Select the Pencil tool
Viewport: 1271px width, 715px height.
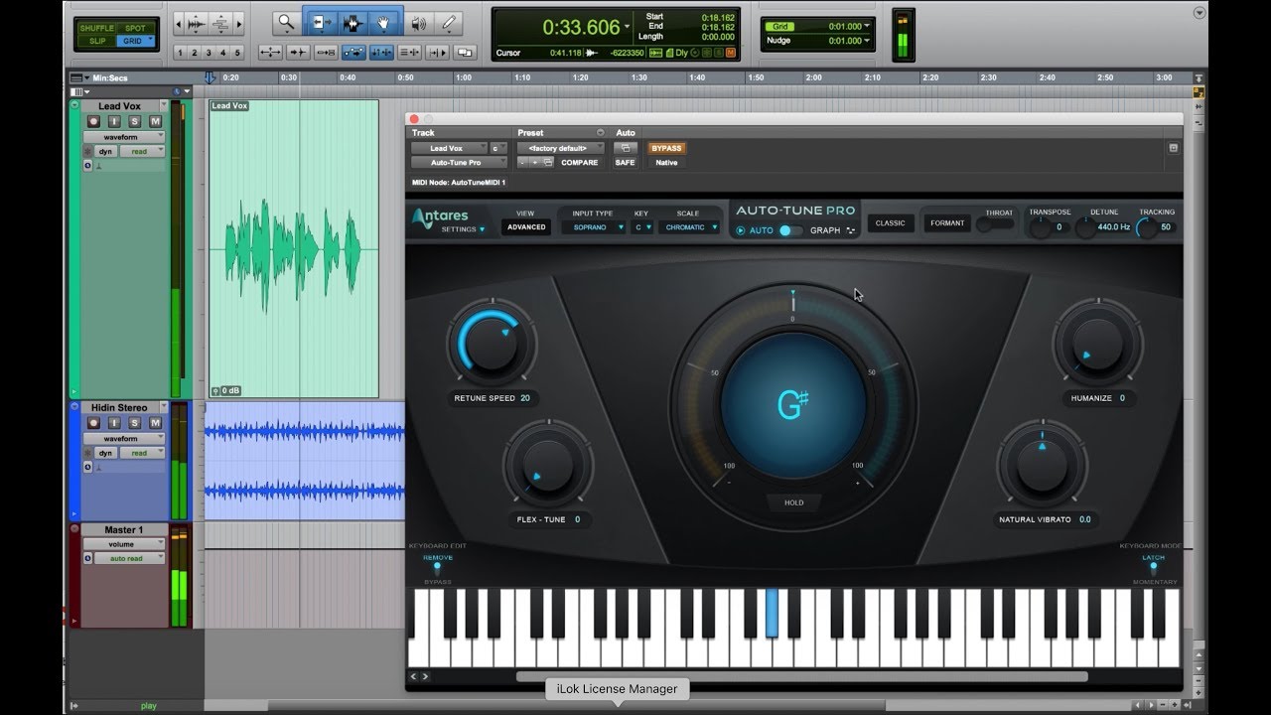(449, 22)
